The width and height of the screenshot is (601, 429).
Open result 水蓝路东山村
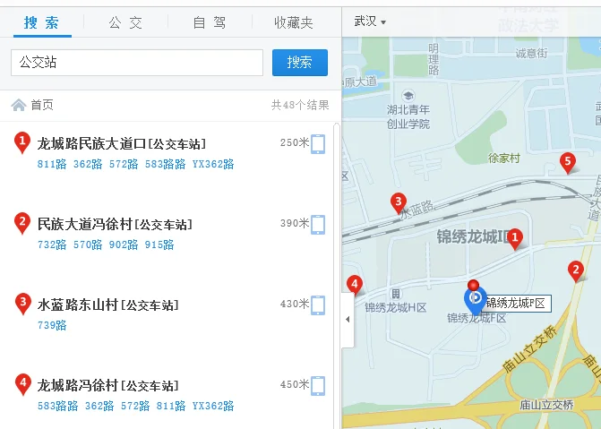[x=107, y=305]
